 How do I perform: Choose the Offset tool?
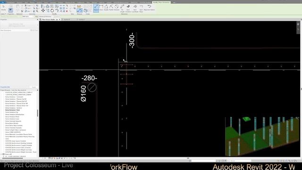point(47,7)
